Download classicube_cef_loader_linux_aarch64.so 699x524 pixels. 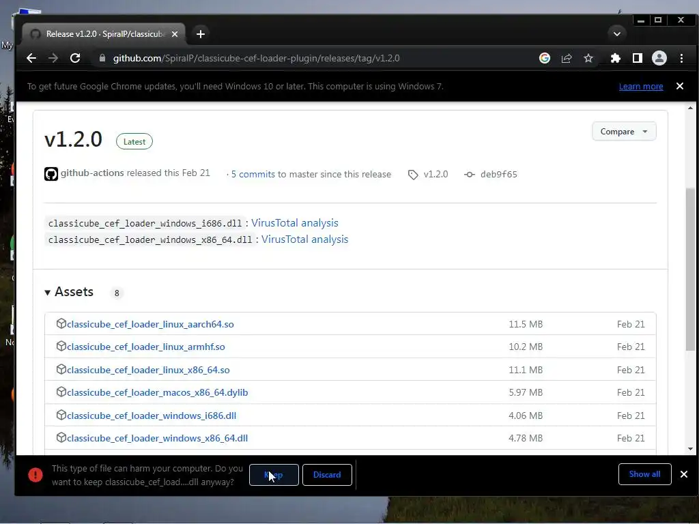(150, 324)
